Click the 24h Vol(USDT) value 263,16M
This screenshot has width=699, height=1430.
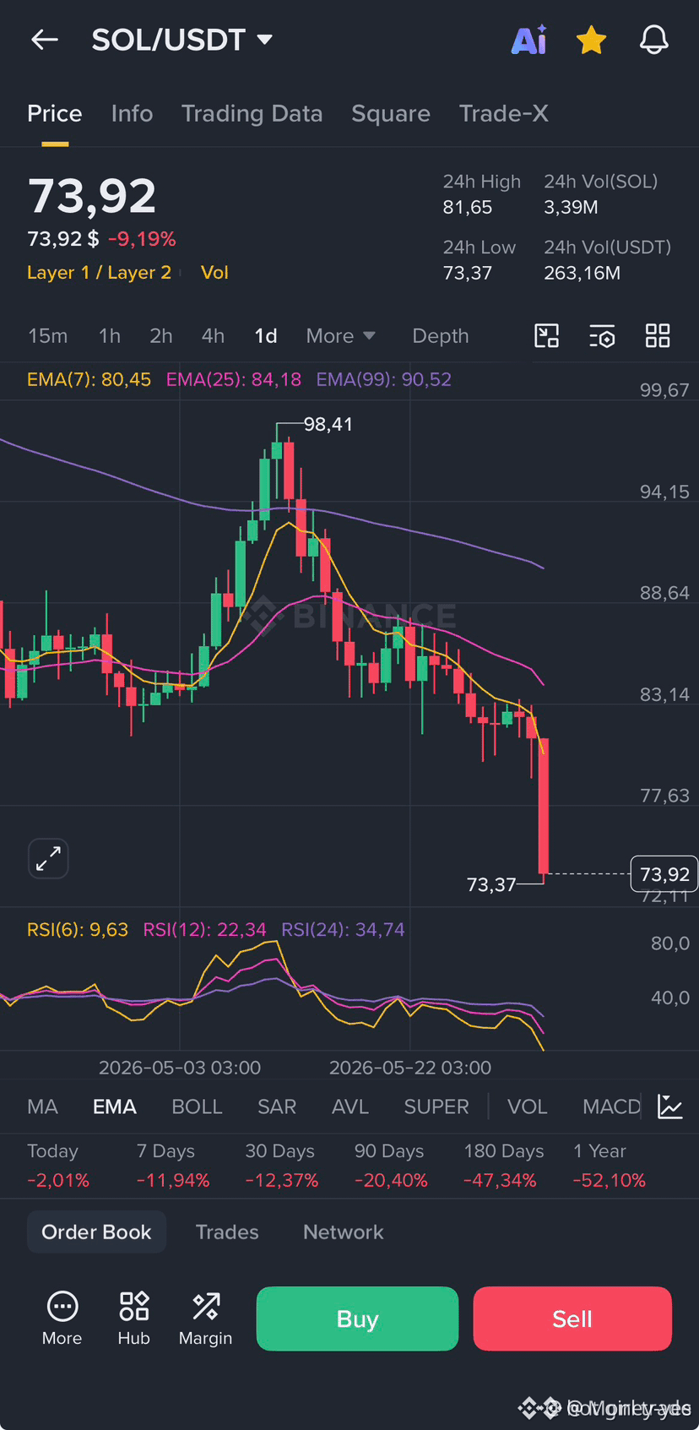[582, 274]
